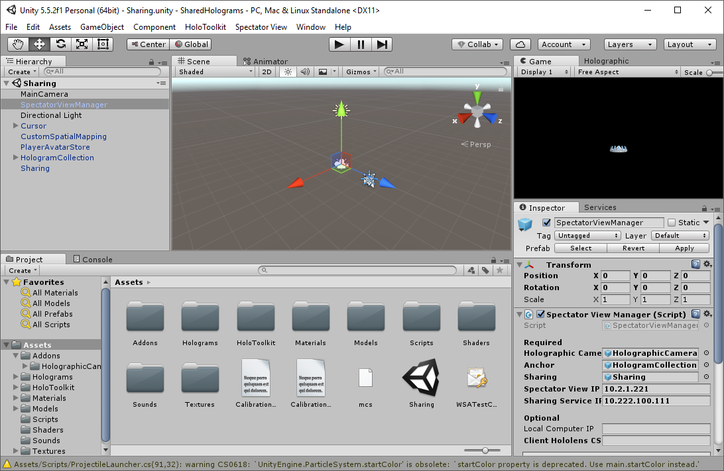Open the Free Aspect dropdown
This screenshot has width=724, height=471.
627,72
